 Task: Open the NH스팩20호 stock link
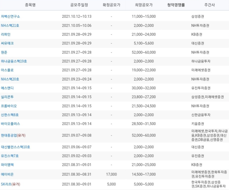pos(10,79)
